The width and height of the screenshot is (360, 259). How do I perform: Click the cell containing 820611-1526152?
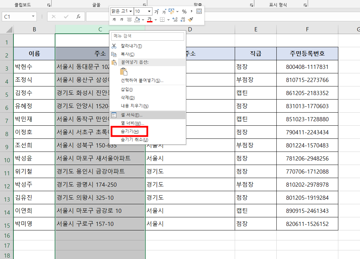coord(307,224)
